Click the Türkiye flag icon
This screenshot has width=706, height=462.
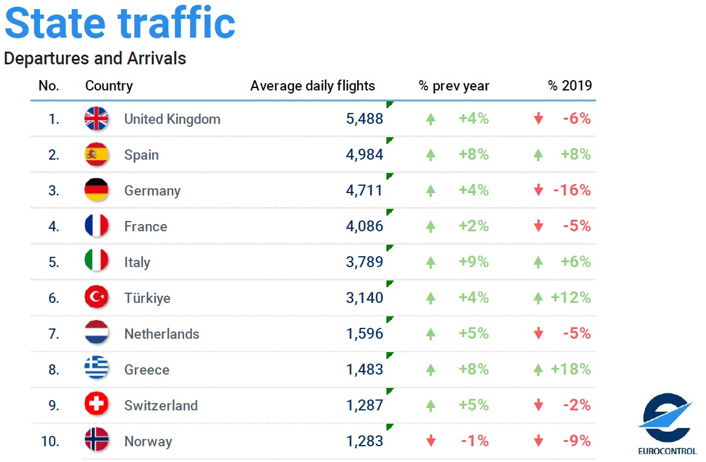pos(97,297)
